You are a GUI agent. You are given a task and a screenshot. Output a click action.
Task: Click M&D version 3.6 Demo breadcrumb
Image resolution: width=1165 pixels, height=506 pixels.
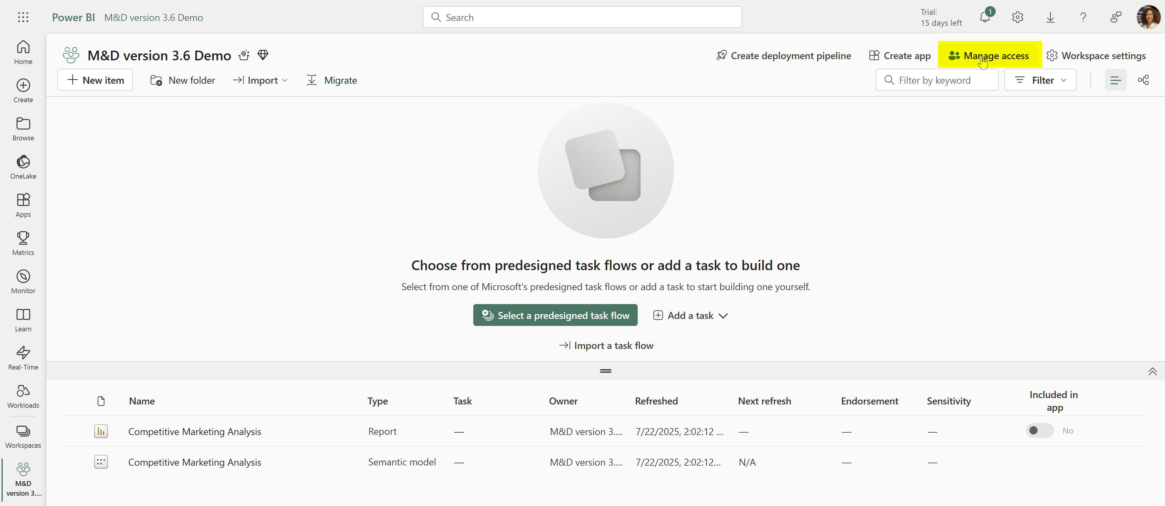click(x=153, y=17)
